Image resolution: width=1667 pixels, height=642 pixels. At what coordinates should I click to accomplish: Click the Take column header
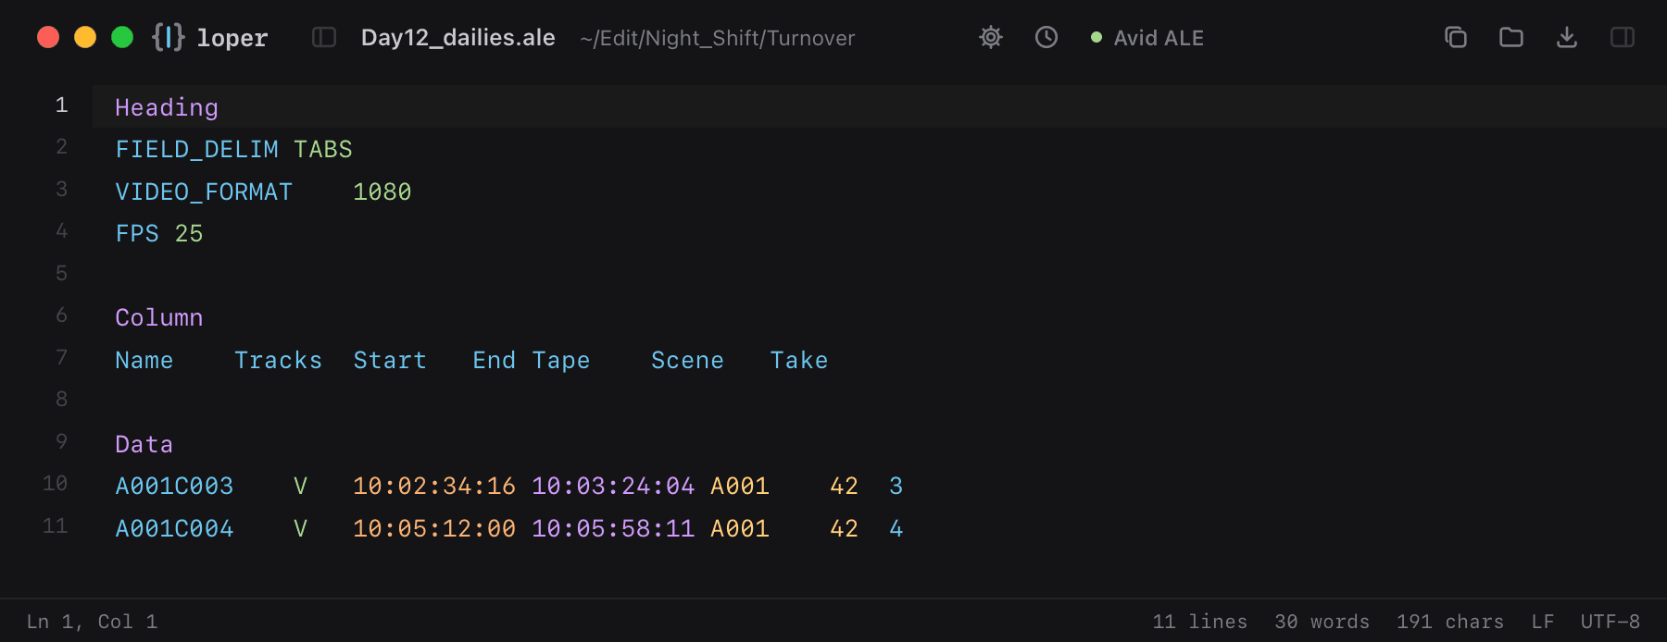point(799,360)
